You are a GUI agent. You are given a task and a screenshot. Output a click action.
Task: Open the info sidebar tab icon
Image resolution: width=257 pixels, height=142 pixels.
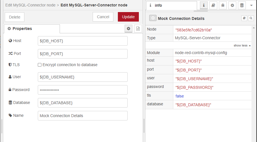[204, 5]
